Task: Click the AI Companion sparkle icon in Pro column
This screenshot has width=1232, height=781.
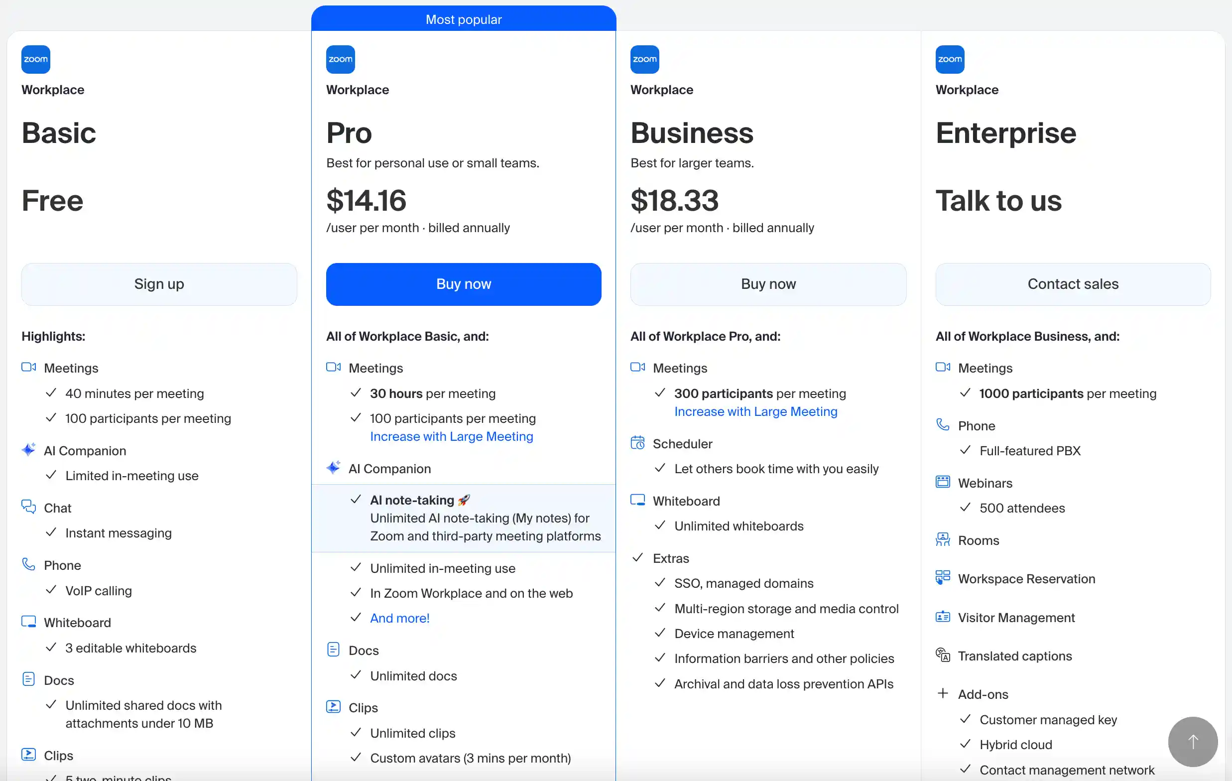Action: [x=333, y=467]
